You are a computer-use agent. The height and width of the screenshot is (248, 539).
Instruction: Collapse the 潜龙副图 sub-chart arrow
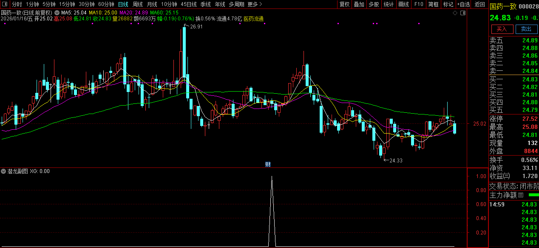[x=4, y=171]
